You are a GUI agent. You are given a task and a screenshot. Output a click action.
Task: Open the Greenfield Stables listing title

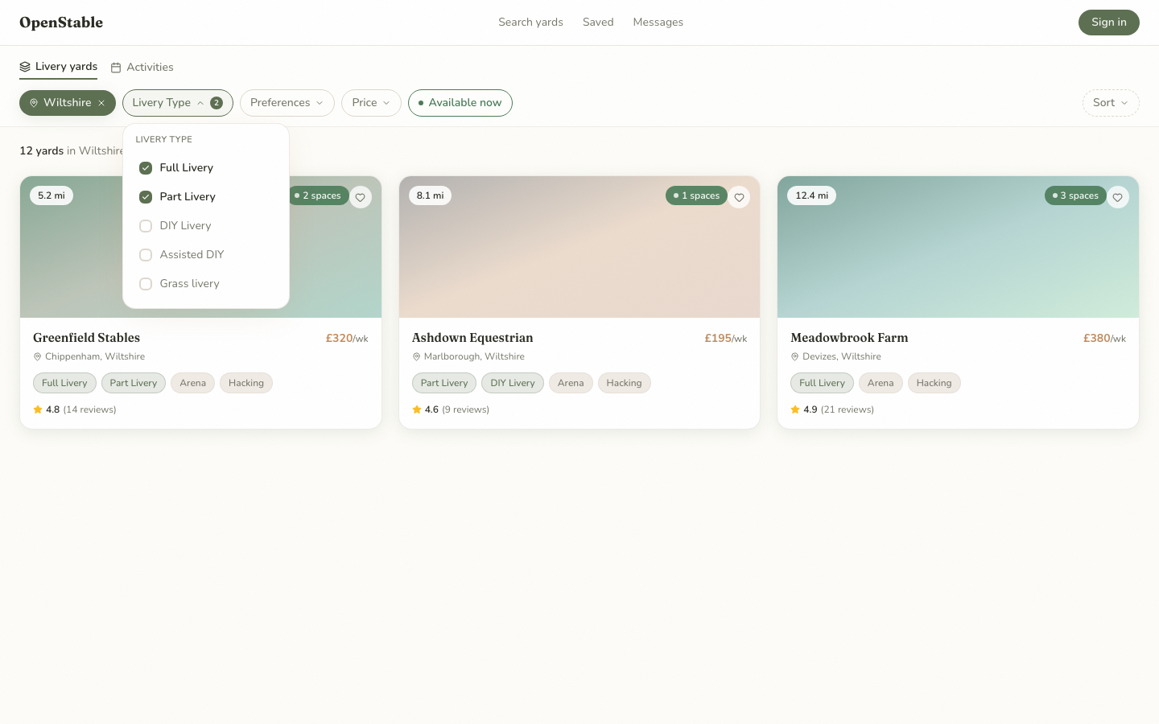pyautogui.click(x=86, y=338)
